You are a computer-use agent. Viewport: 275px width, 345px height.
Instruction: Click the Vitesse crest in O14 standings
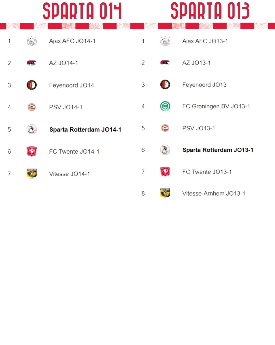[x=32, y=173]
